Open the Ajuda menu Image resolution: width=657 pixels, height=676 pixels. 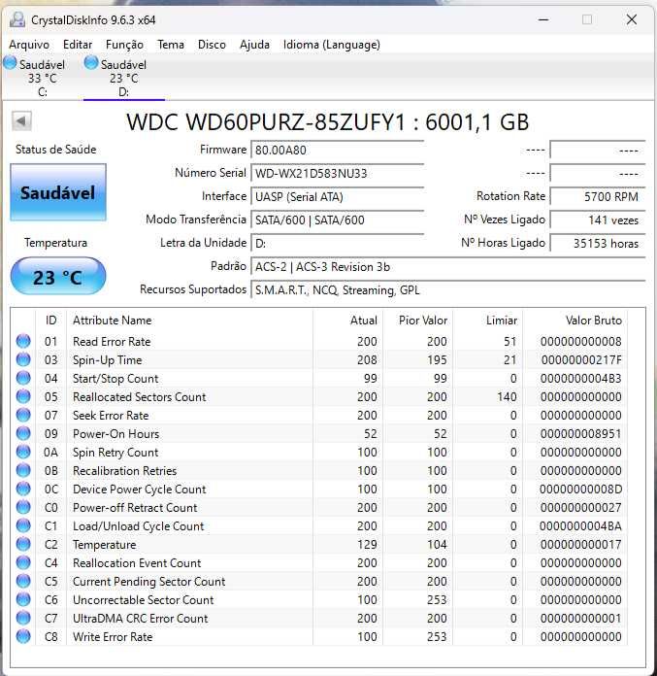point(254,45)
